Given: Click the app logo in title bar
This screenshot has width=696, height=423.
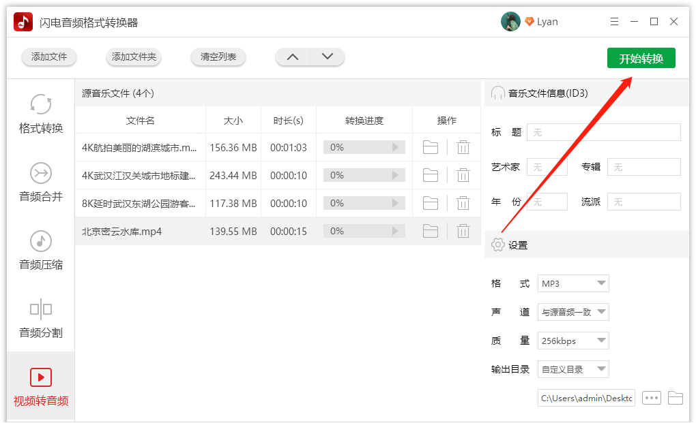Looking at the screenshot, I should click(23, 22).
